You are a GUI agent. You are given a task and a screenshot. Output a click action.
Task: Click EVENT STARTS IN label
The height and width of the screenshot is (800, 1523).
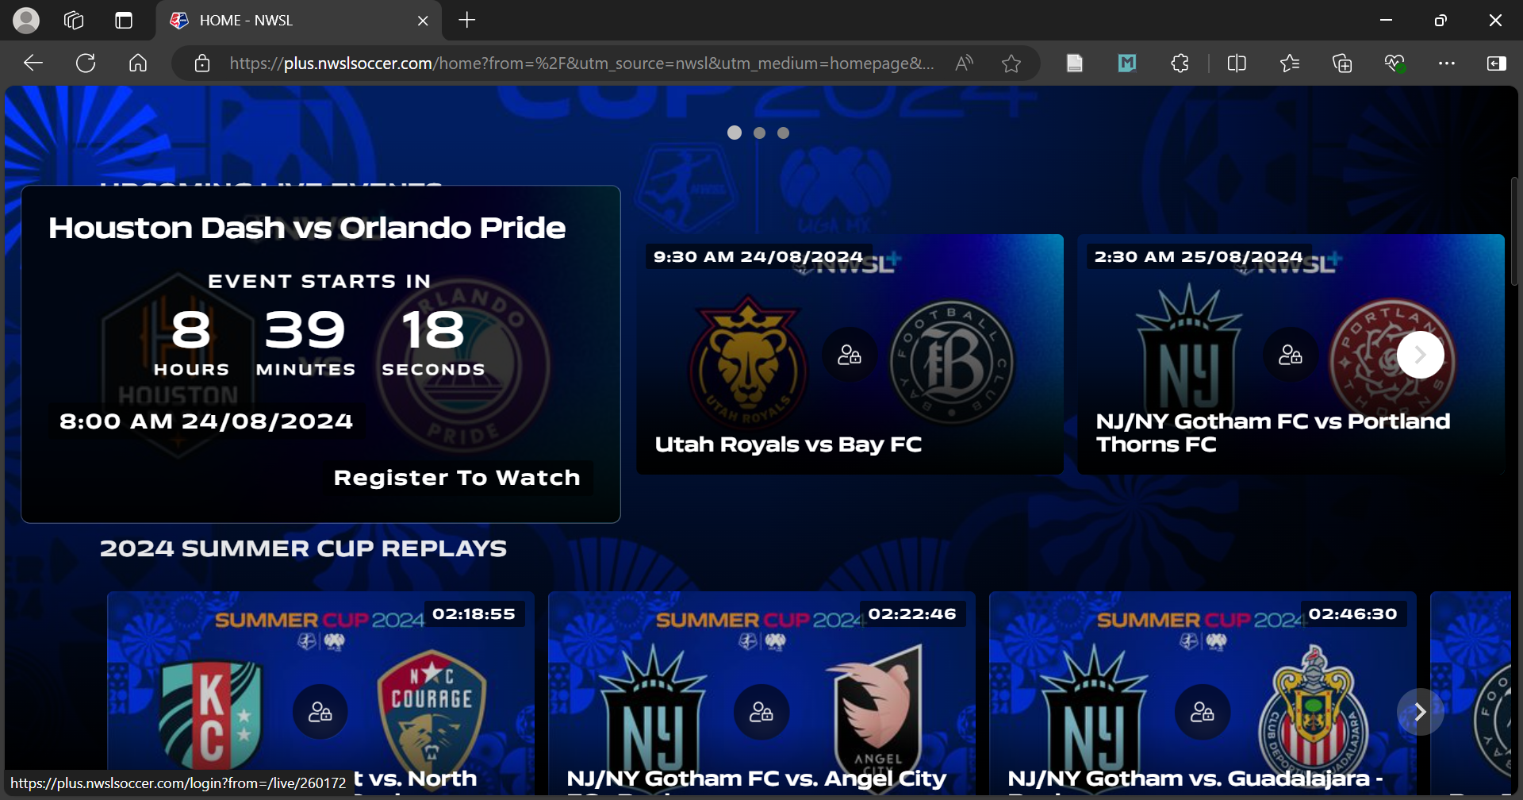point(320,282)
